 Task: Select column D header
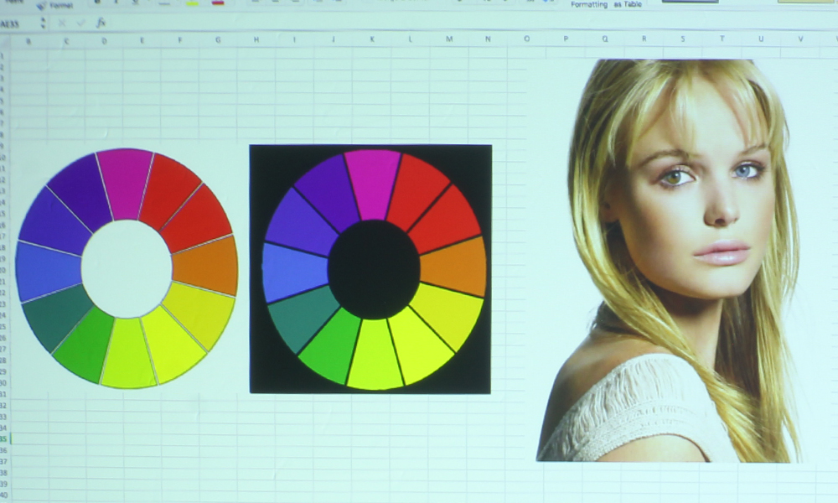pyautogui.click(x=104, y=39)
